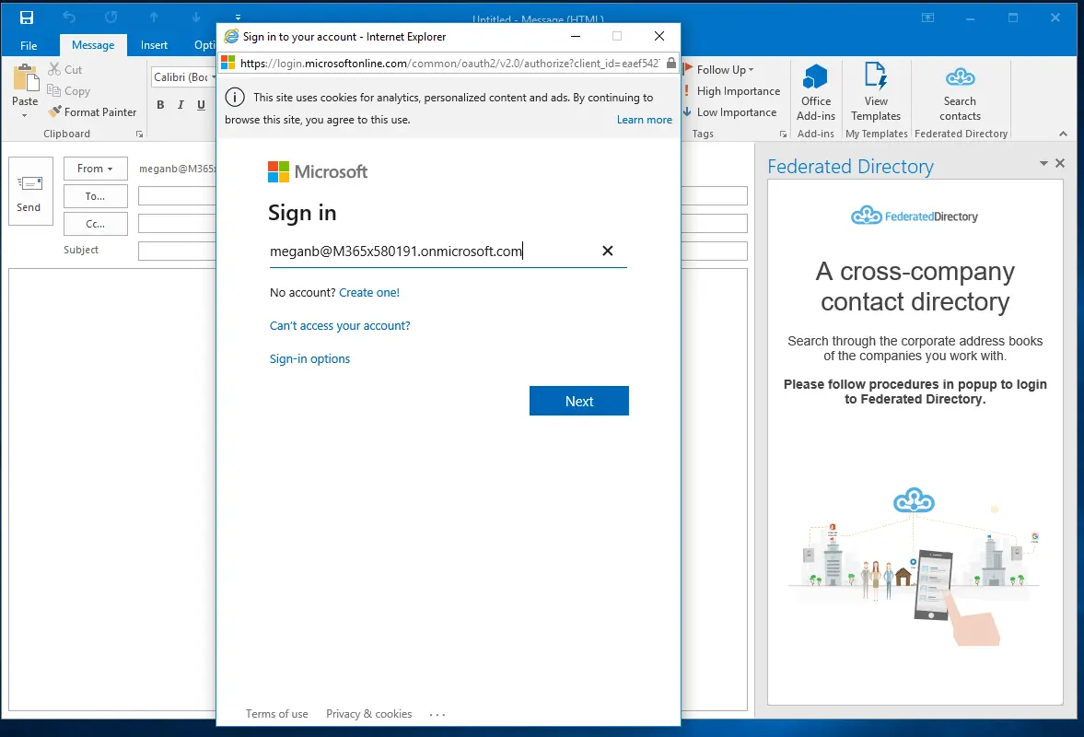This screenshot has width=1084, height=737.
Task: Toggle bold formatting
Action: click(x=160, y=104)
